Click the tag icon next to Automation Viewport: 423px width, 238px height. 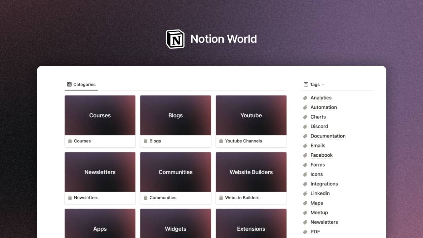pyautogui.click(x=305, y=107)
